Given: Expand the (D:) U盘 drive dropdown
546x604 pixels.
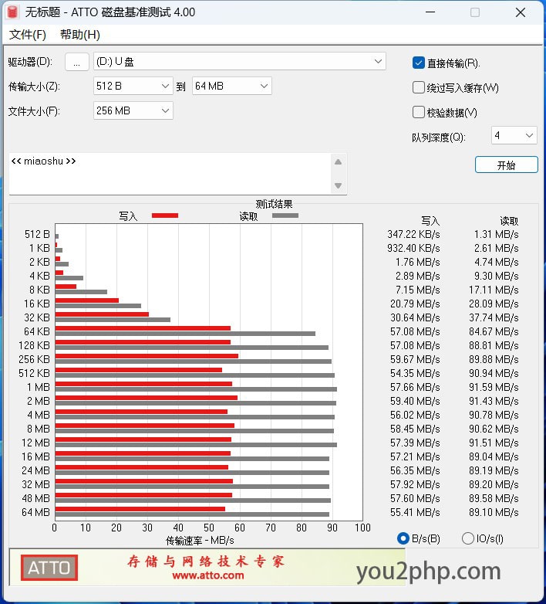Looking at the screenshot, I should click(x=240, y=62).
